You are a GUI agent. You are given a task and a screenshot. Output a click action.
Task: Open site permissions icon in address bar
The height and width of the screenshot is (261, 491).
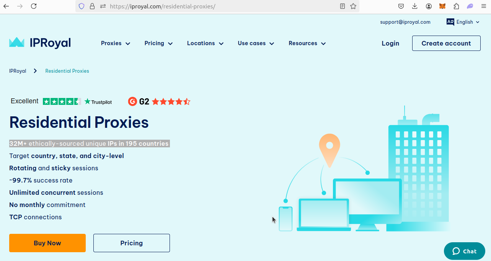pyautogui.click(x=103, y=6)
